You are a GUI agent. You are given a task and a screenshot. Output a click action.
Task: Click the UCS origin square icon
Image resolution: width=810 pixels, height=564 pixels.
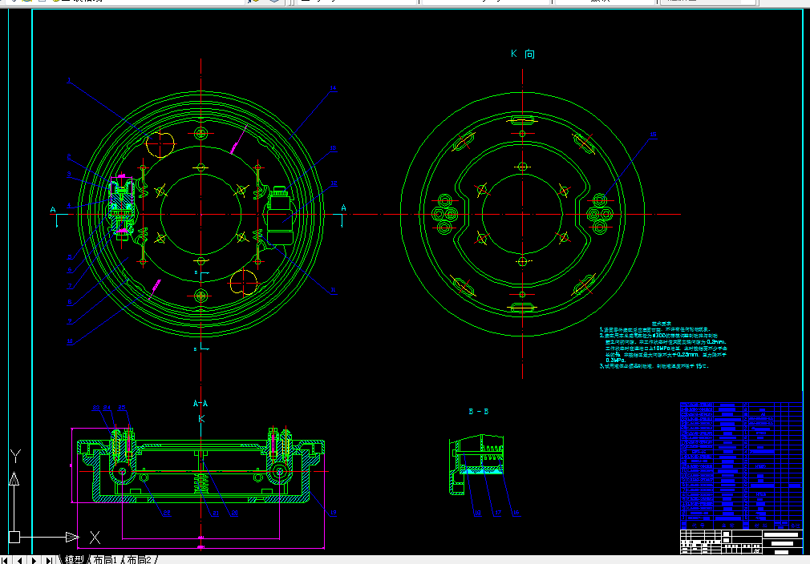[x=14, y=538]
